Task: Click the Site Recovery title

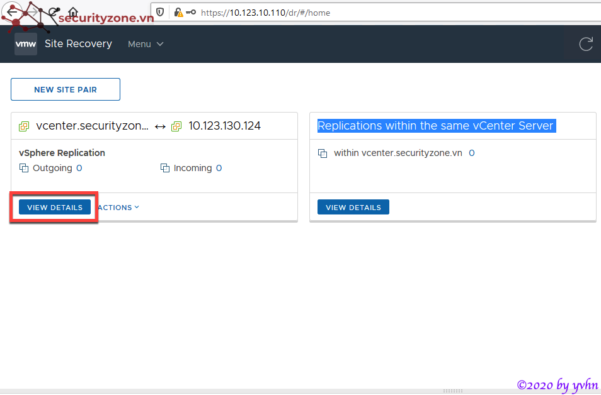Action: pos(78,43)
